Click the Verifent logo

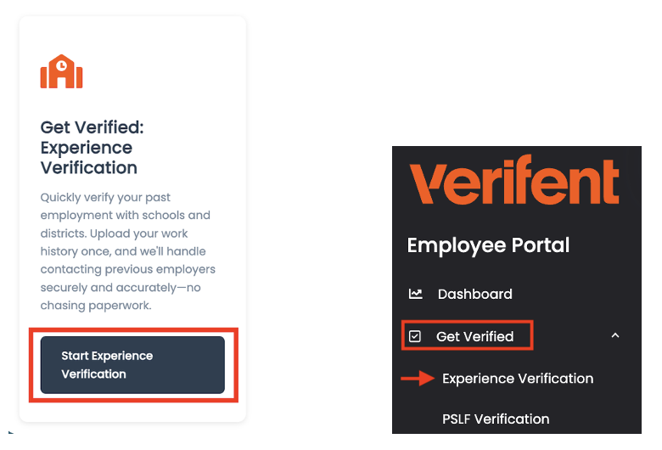pyautogui.click(x=514, y=183)
